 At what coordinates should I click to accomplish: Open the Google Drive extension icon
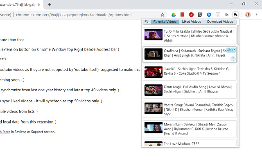tap(173, 15)
